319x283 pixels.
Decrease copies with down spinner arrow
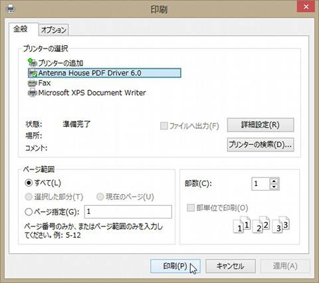click(x=274, y=187)
